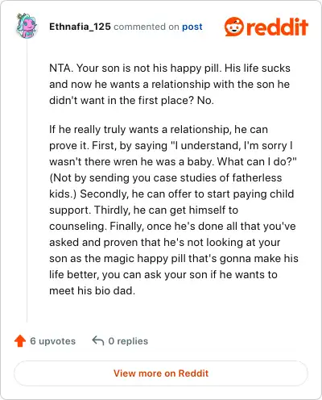Click the Reddit Snoo logo icon
The image size is (322, 400).
pos(234,27)
